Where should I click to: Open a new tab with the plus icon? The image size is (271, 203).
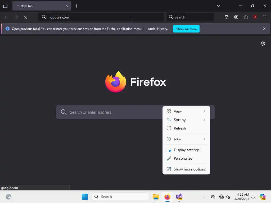76,6
